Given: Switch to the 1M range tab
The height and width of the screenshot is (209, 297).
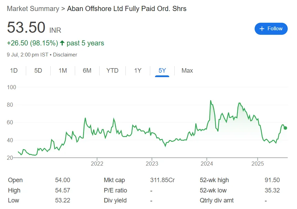Looking at the screenshot, I should 63,71.
